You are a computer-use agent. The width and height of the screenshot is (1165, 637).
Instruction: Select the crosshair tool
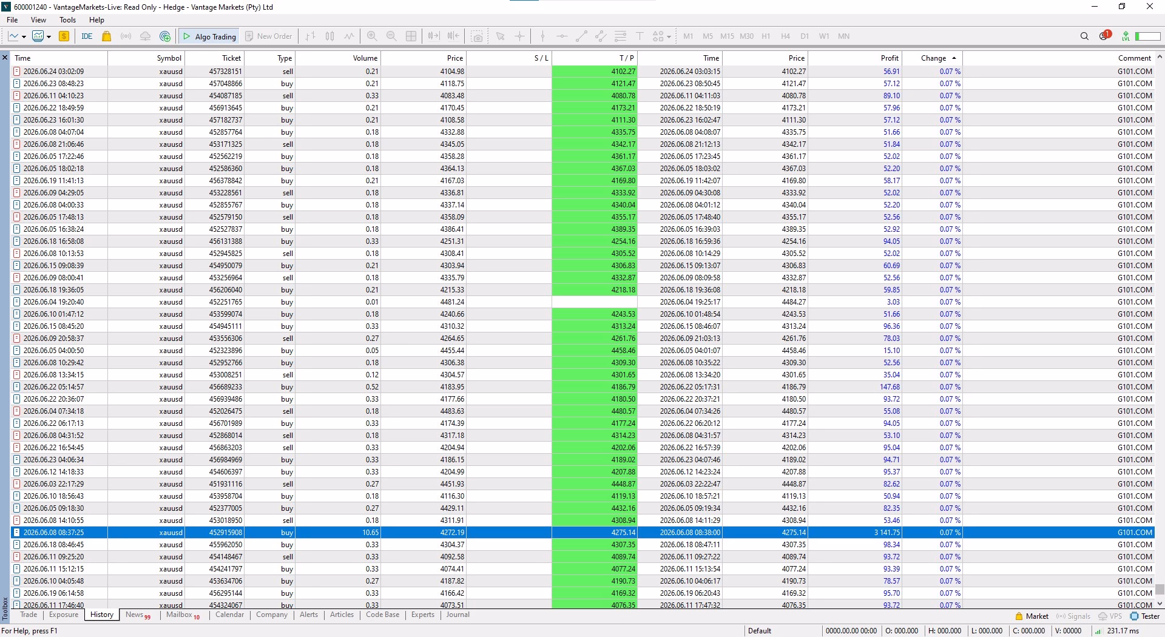coord(519,36)
